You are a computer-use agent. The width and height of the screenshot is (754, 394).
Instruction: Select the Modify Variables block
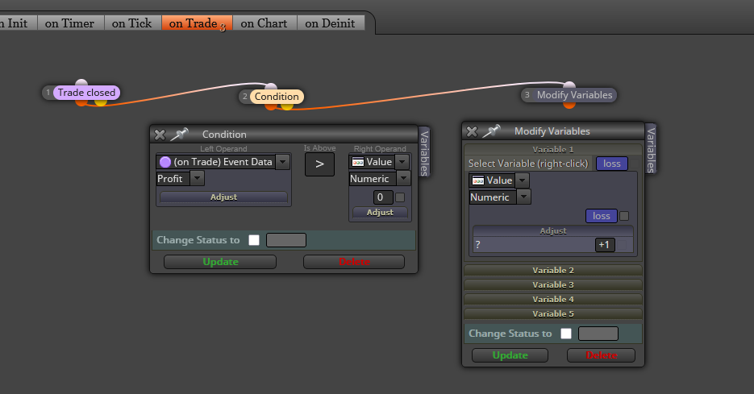click(x=575, y=94)
